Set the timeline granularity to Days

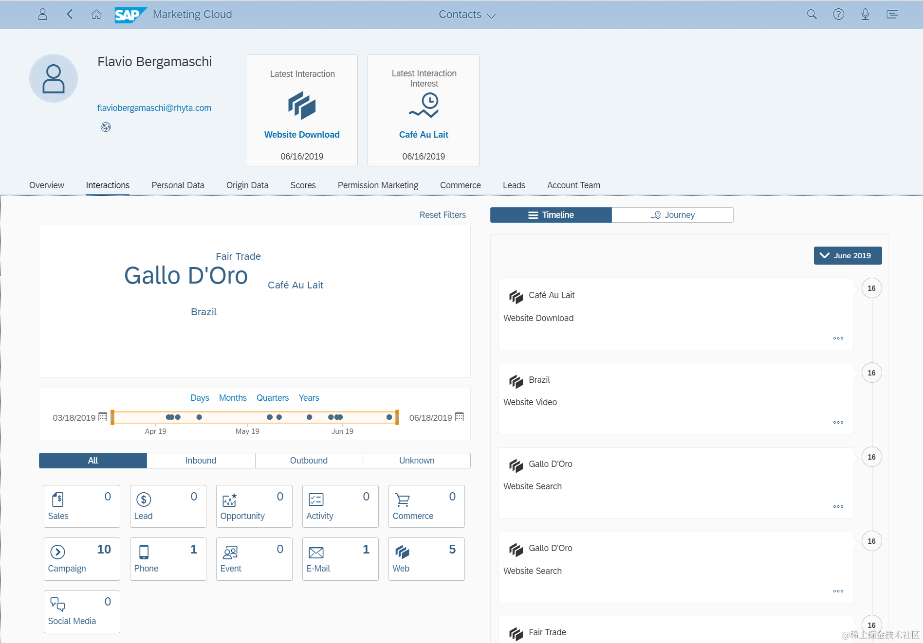click(x=200, y=398)
